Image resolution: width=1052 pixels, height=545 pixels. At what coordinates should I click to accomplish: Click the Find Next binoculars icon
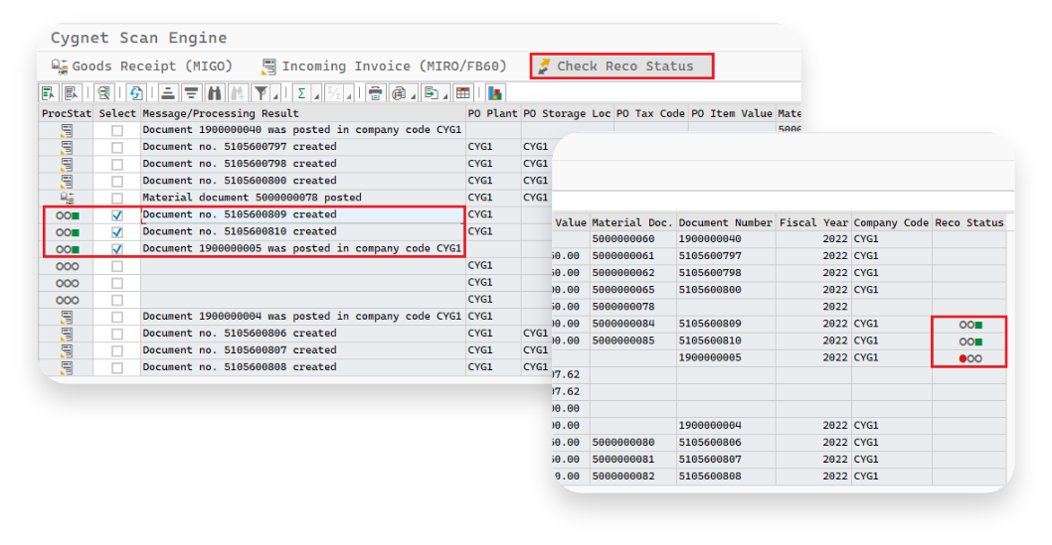click(x=238, y=93)
